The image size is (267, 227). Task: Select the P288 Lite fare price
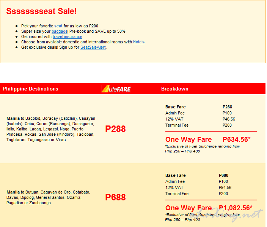[115, 129]
